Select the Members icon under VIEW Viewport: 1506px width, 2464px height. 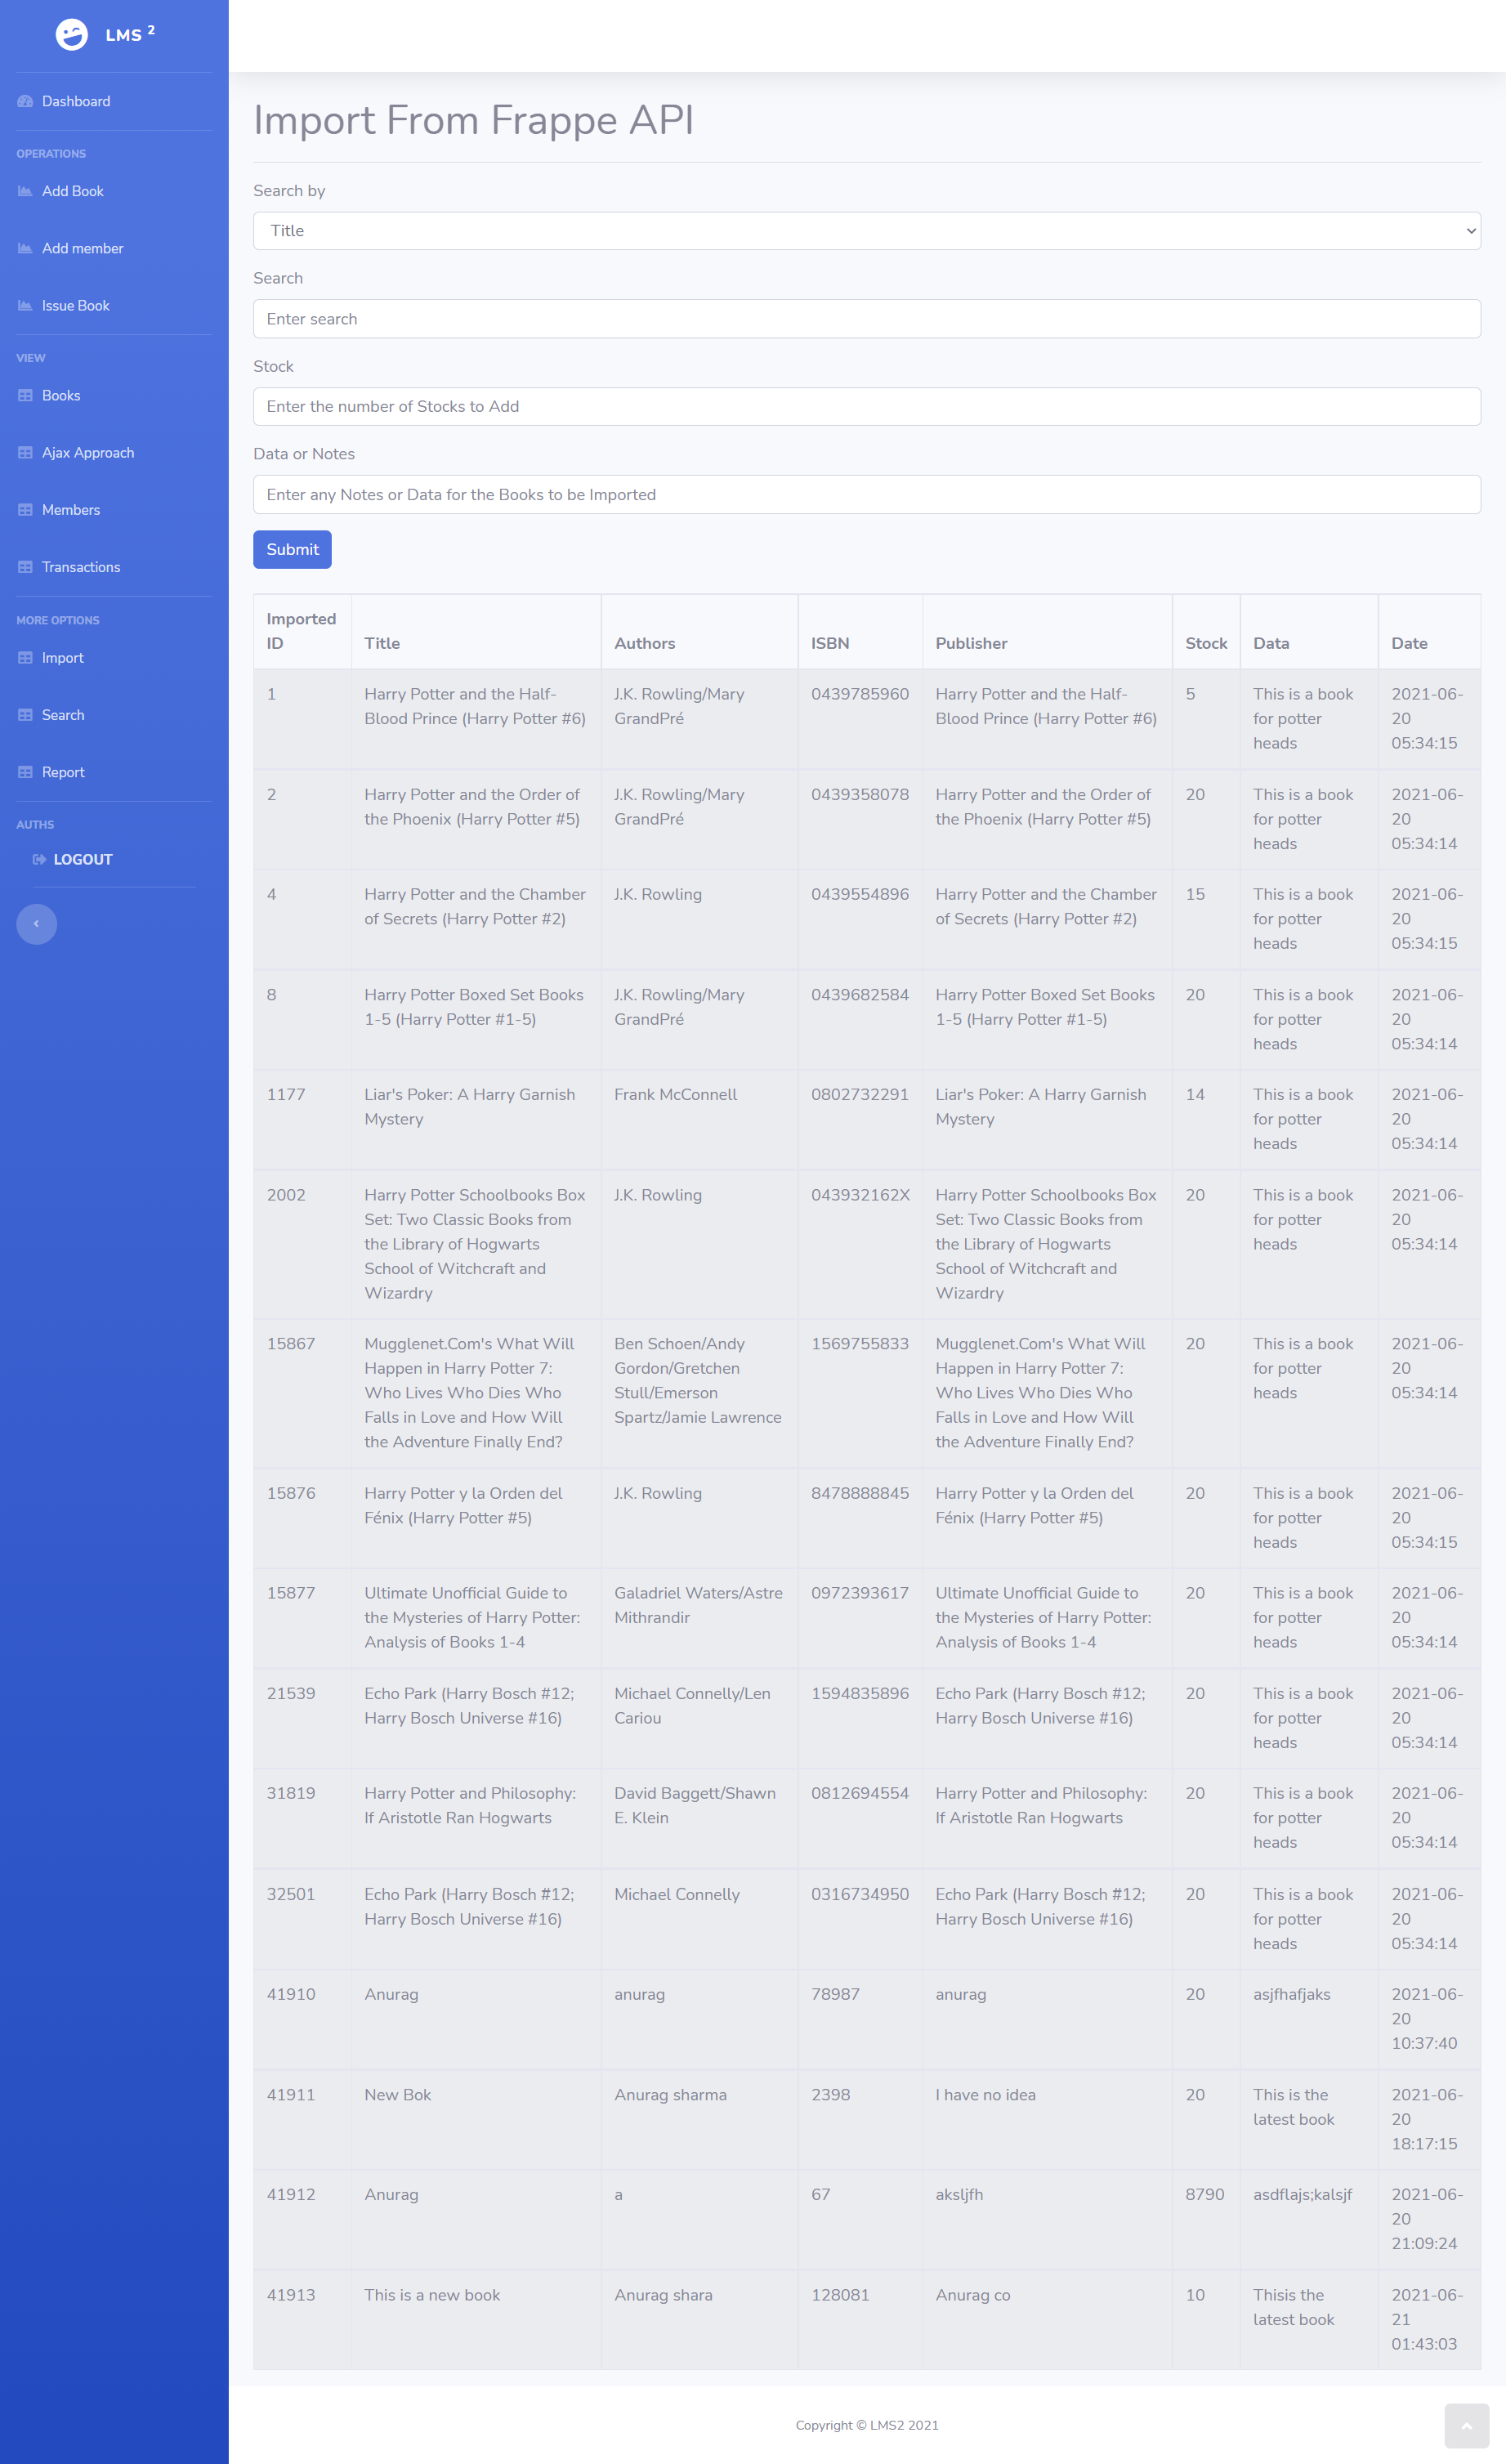pyautogui.click(x=25, y=509)
